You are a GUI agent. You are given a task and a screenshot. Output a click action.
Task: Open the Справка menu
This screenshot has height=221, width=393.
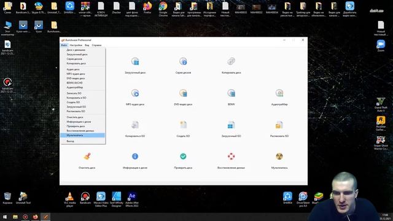[96, 45]
